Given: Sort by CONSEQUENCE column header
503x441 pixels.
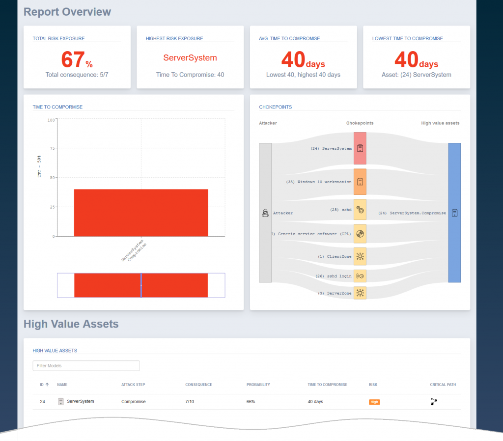Looking at the screenshot, I should coord(198,385).
